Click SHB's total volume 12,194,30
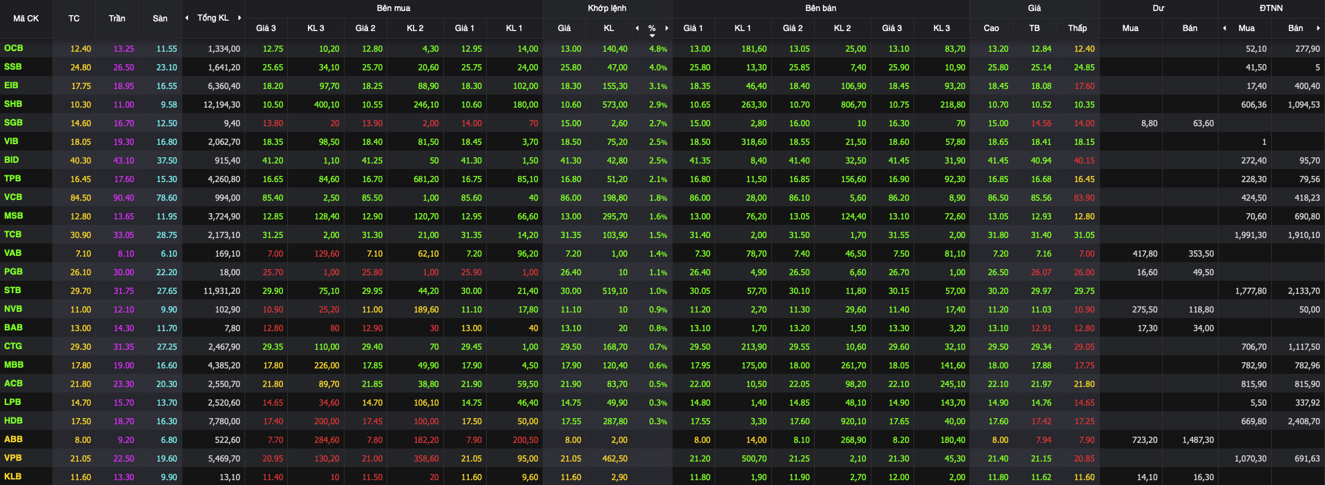This screenshot has height=485, width=1325. [222, 105]
